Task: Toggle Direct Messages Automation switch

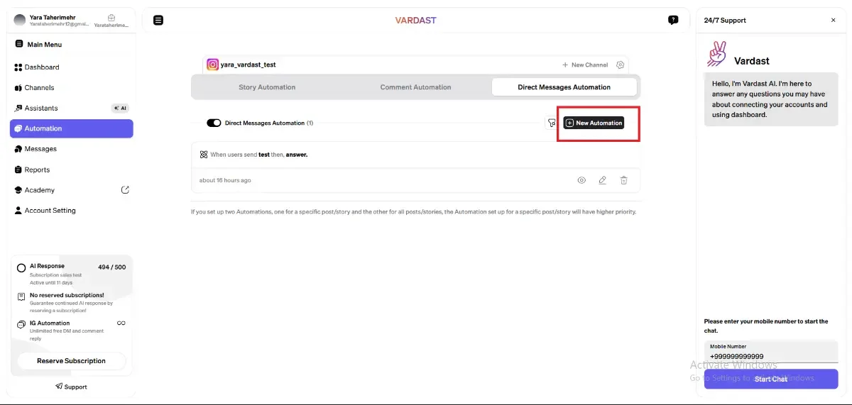Action: click(214, 123)
